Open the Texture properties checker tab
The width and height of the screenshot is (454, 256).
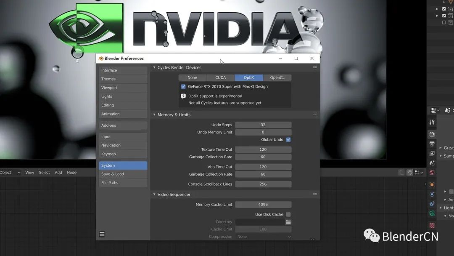[x=432, y=226]
